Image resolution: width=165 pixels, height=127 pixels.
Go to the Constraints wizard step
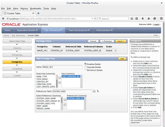click(x=17, y=69)
